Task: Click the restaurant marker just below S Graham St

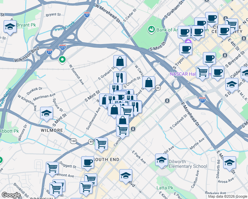Action: tap(120, 78)
